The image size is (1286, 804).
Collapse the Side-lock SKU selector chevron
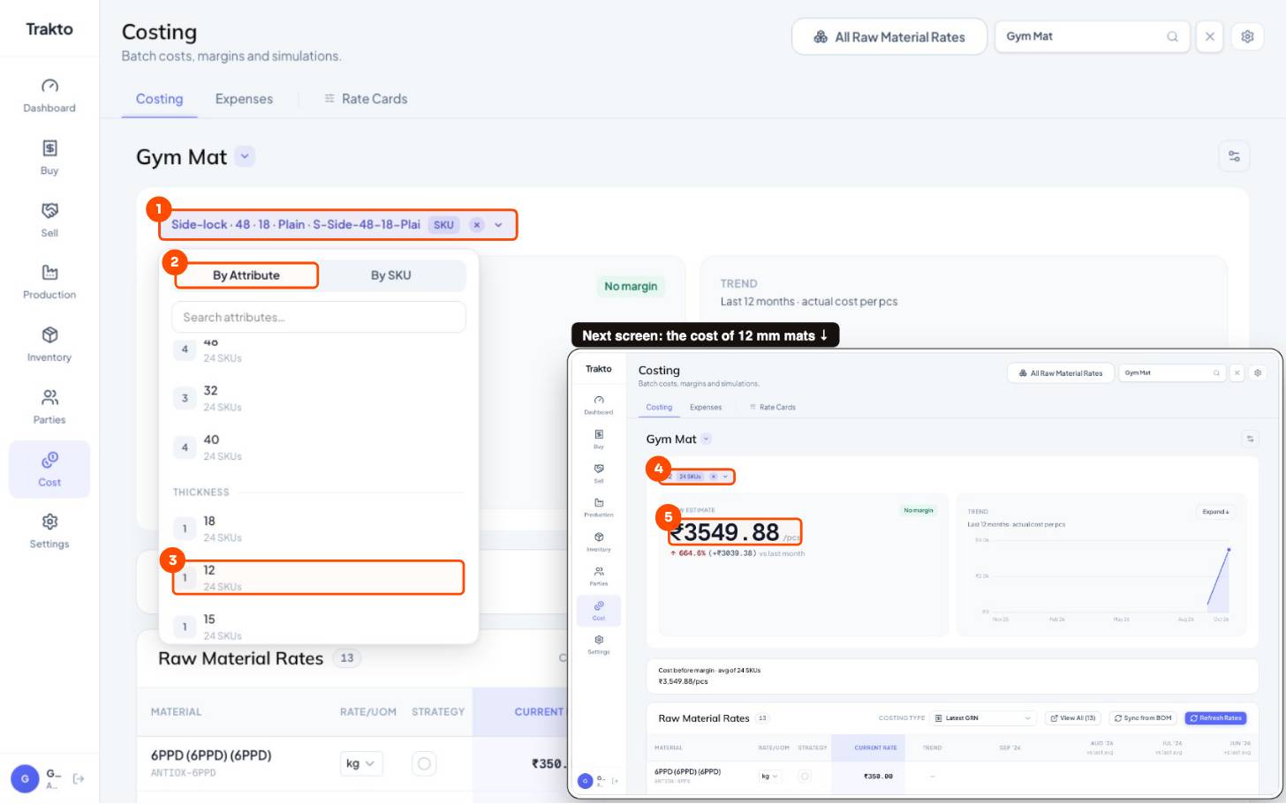[498, 225]
